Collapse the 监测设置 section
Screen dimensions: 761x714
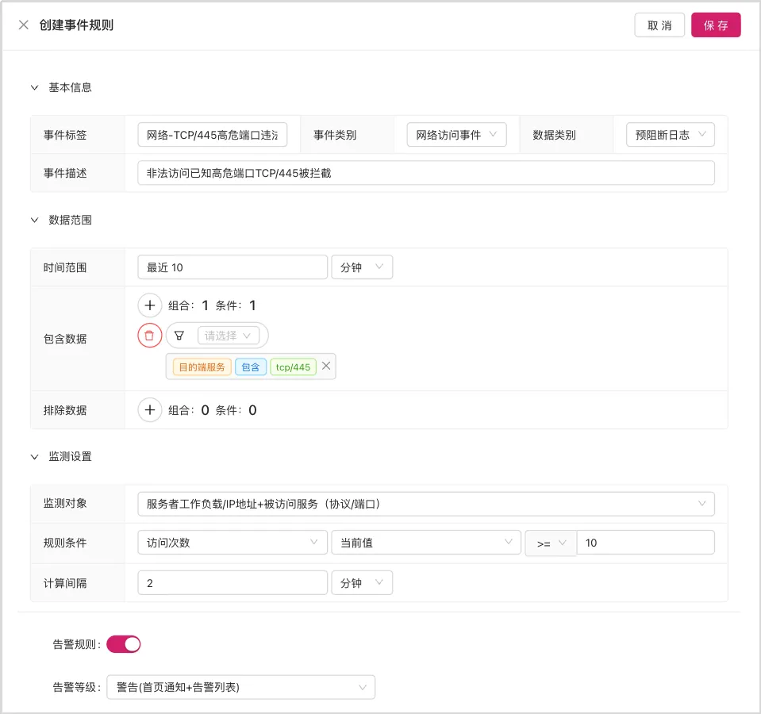pos(34,457)
